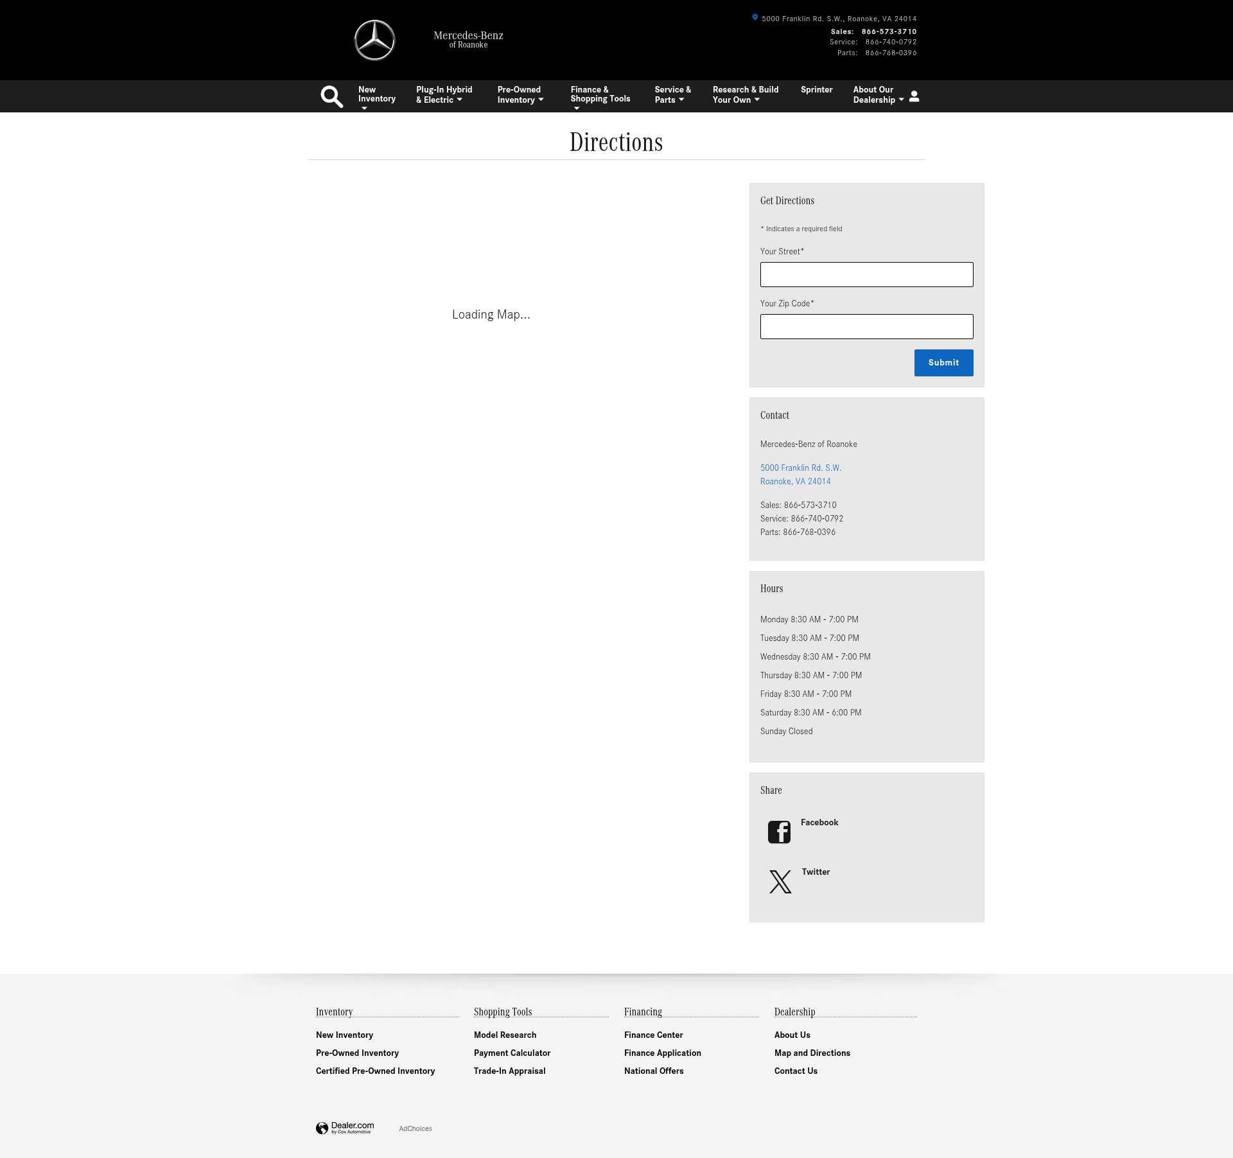Open the Payment Calculator link

tap(512, 1053)
